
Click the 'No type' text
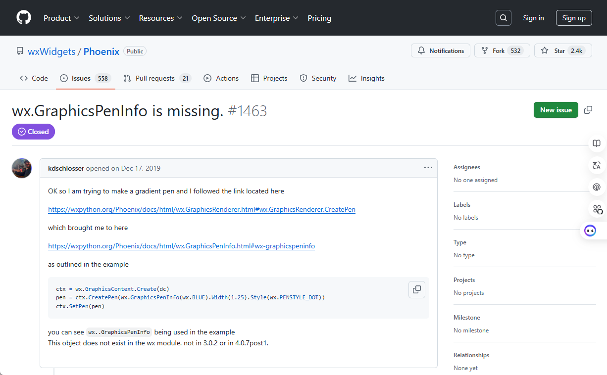[x=464, y=255]
